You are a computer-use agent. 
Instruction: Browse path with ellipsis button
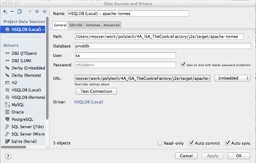tap(248, 36)
